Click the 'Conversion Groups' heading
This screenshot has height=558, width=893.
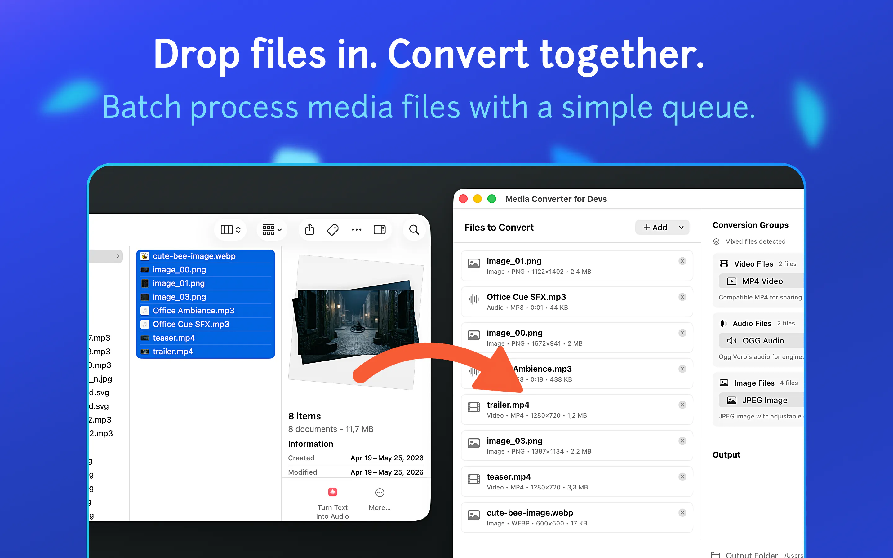click(x=750, y=225)
